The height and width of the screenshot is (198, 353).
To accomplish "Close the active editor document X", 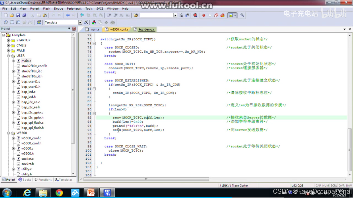I will click(x=350, y=29).
